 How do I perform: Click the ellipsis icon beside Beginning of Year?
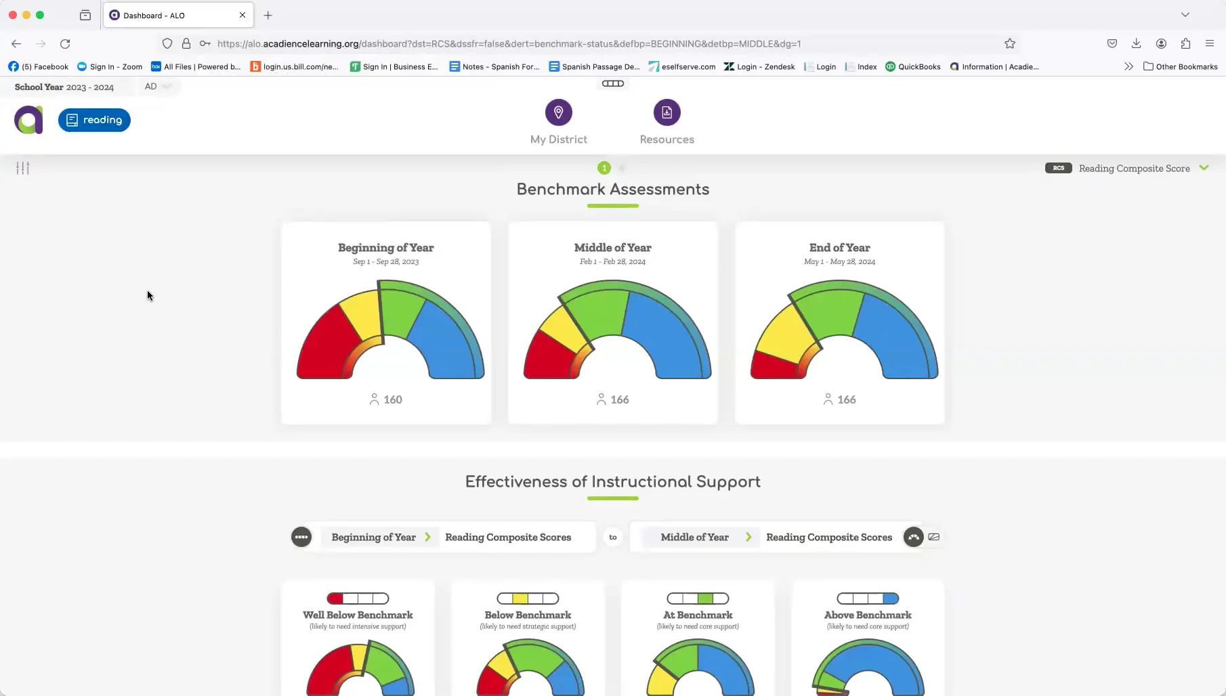pyautogui.click(x=301, y=537)
